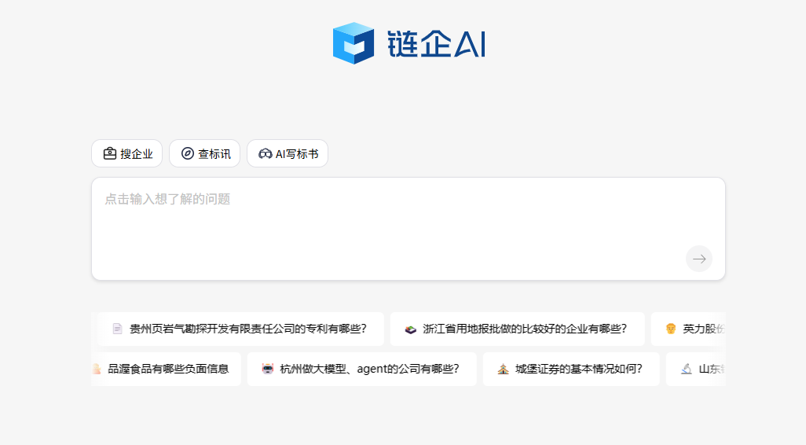Pick suggestion 城堡证券的基本情况如何?
Viewport: 806px width, 445px height.
click(571, 369)
